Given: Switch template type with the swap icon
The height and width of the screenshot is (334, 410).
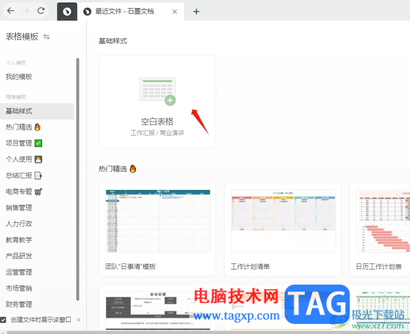Looking at the screenshot, I should coord(46,37).
